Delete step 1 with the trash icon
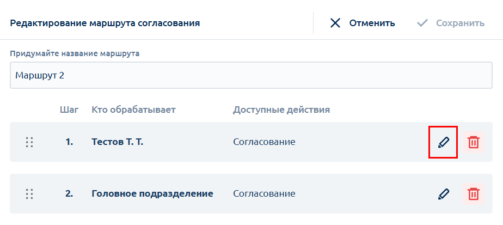This screenshot has width=503, height=225. click(474, 142)
